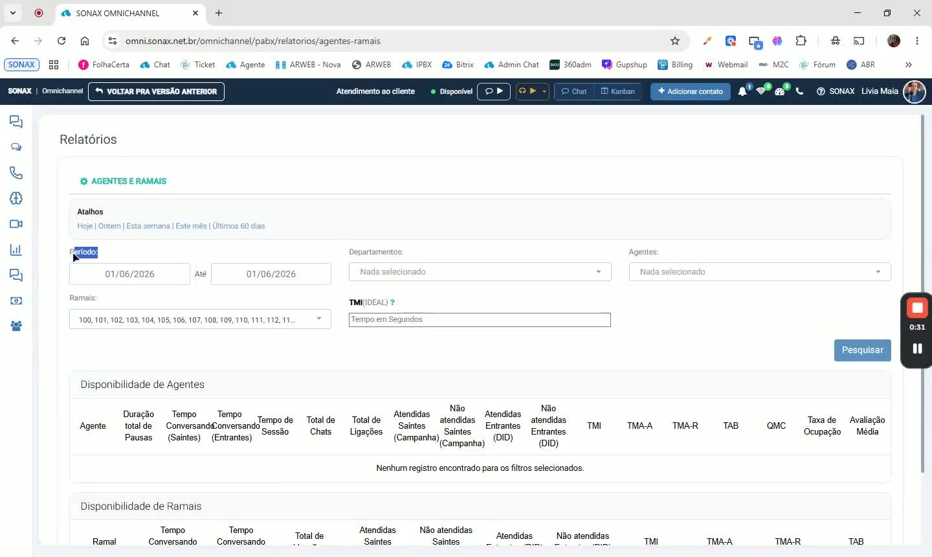932x557 pixels.
Task: Select the Este mês shortcut
Action: [x=192, y=226]
